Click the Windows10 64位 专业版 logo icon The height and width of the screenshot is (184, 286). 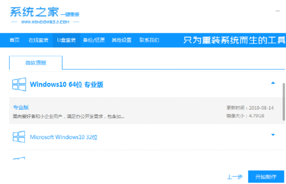click(19, 84)
